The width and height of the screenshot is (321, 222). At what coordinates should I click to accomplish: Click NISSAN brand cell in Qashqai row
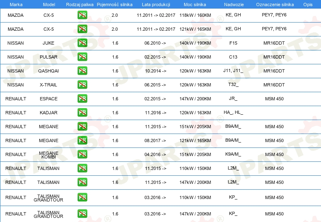[x=16, y=71]
